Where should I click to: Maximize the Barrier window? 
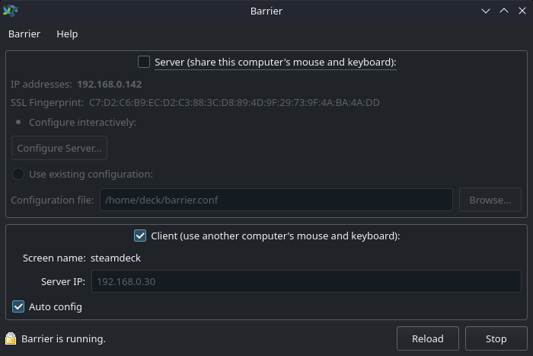coord(504,11)
